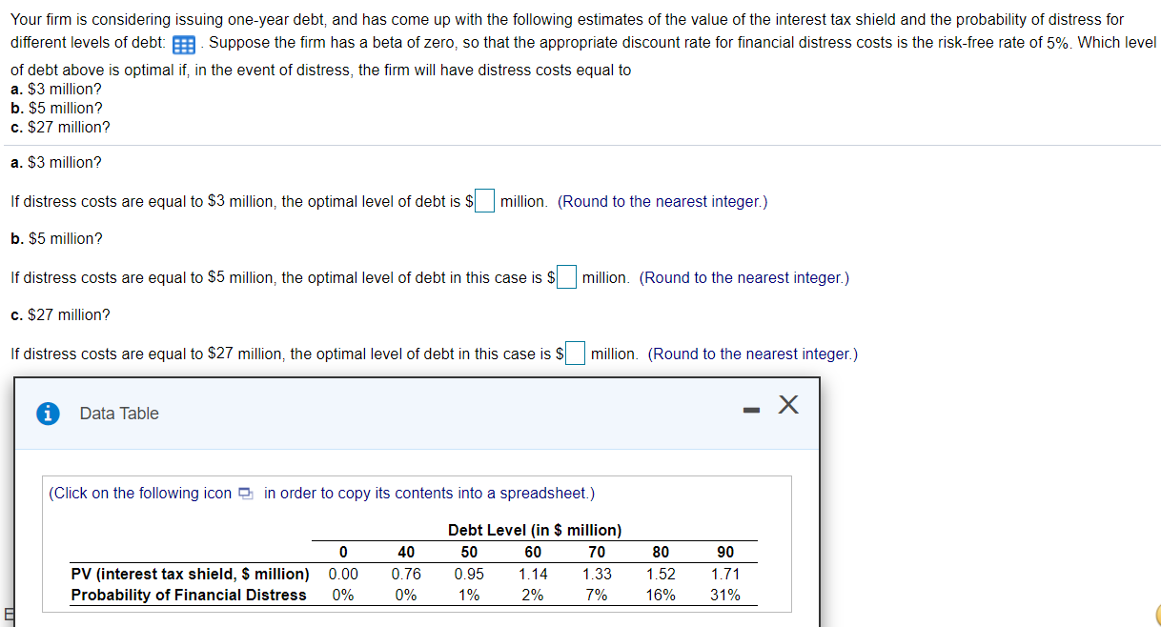Click the 'c. $27 million?' section heading

[x=60, y=314]
